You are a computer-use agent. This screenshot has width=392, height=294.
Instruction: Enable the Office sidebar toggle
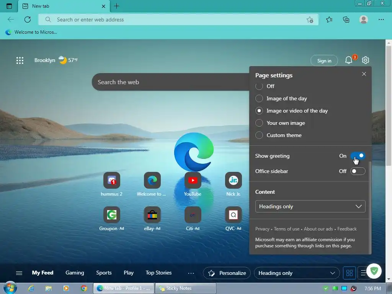(358, 171)
